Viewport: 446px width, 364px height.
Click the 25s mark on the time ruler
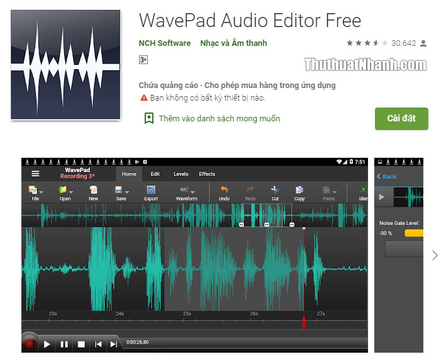pos(187,313)
